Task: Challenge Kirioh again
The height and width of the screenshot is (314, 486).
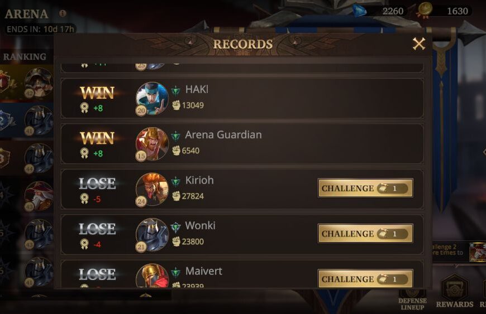Action: (x=365, y=188)
